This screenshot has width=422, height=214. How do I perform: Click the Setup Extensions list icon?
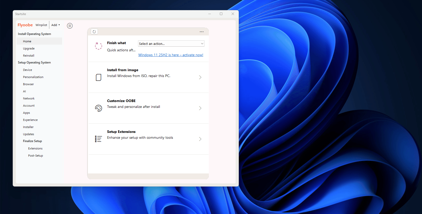(x=98, y=139)
